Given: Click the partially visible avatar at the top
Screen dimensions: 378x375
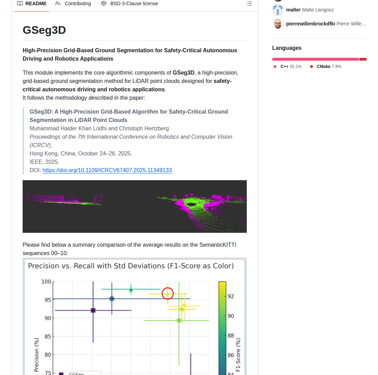Looking at the screenshot, I should point(277,1).
